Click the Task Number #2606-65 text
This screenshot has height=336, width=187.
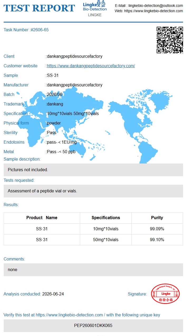[26, 30]
